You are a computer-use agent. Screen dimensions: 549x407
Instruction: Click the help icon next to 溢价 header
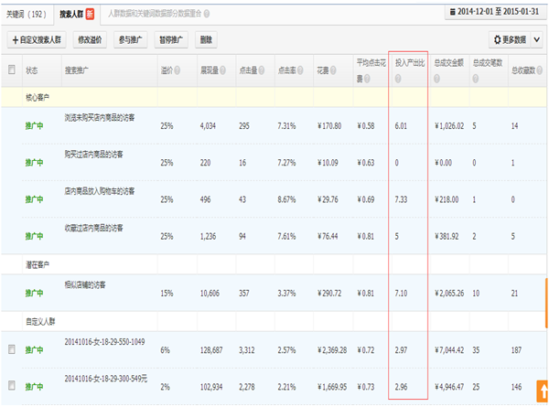coord(178,70)
